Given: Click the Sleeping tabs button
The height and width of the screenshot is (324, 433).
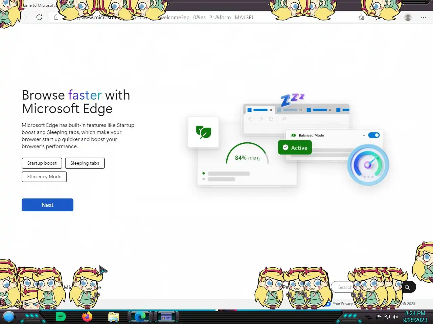Looking at the screenshot, I should coord(85,163).
